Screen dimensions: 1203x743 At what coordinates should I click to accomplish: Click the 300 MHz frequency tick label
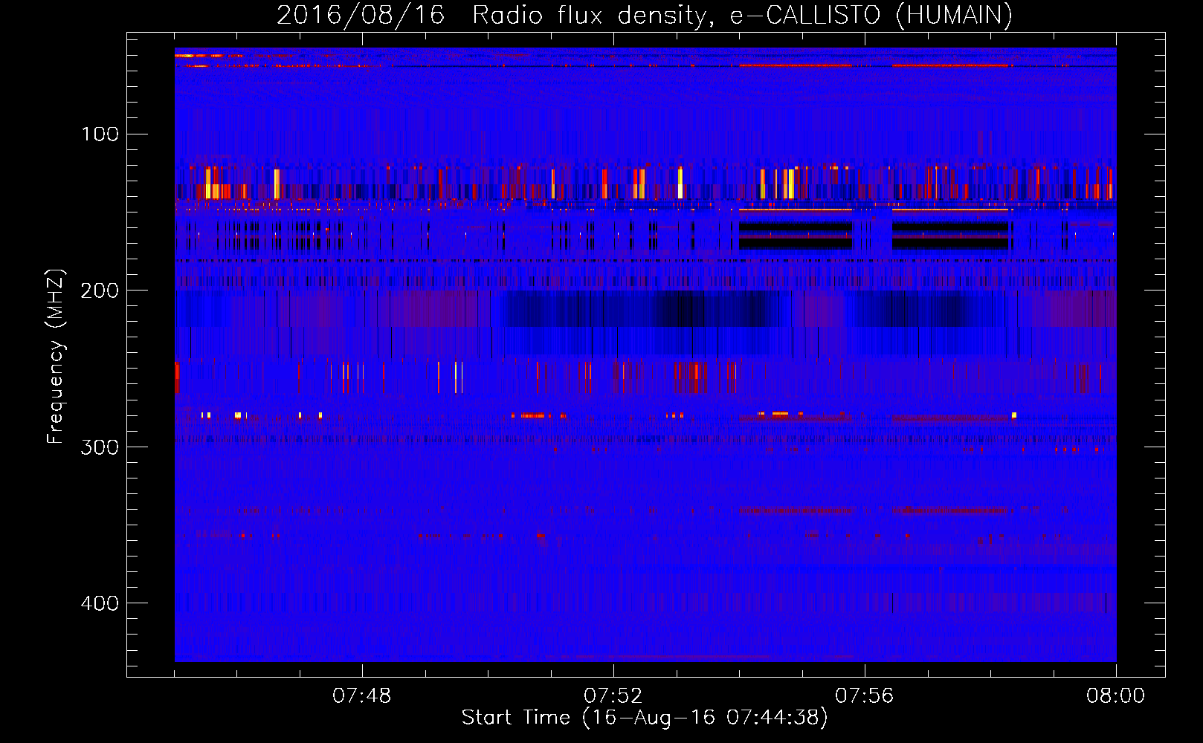pos(100,447)
